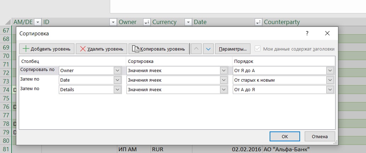Click the Копировать уровень button

[159, 49]
